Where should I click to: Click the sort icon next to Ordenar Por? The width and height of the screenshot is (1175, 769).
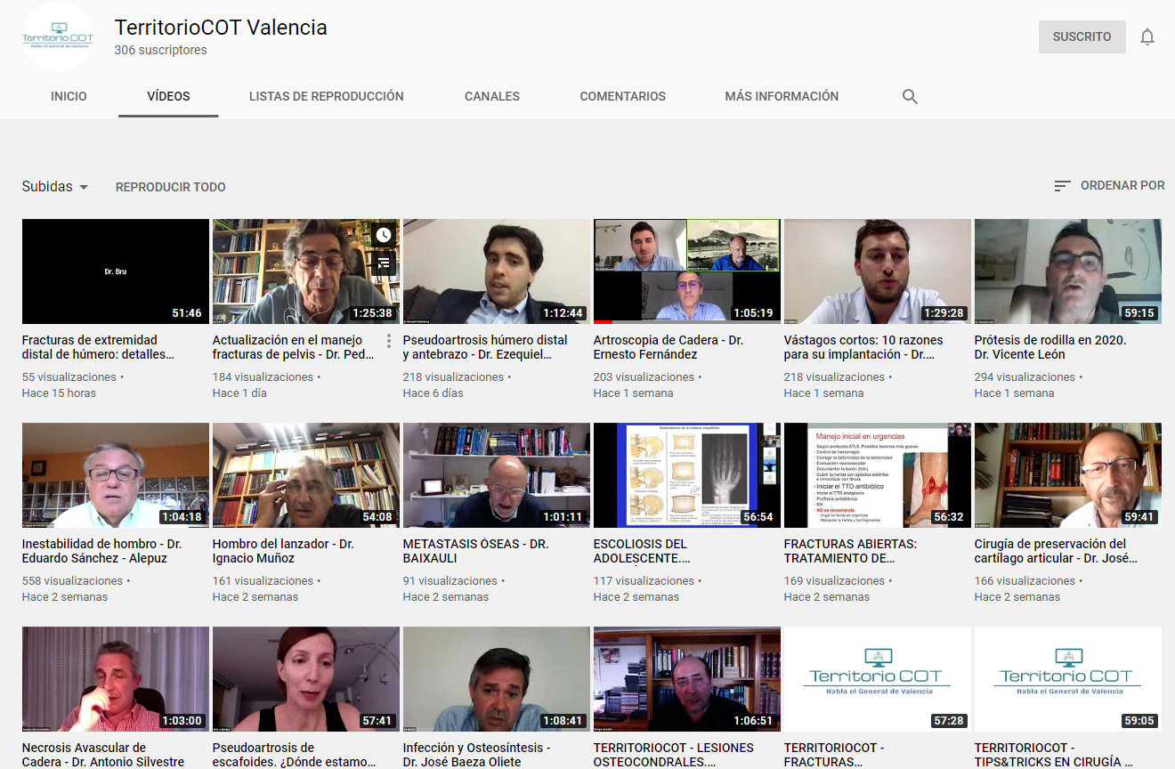click(1062, 186)
